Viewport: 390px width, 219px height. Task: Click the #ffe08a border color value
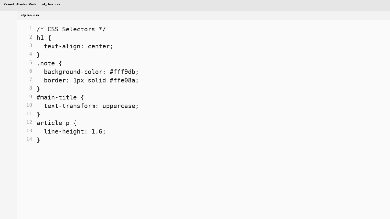[x=123, y=80]
